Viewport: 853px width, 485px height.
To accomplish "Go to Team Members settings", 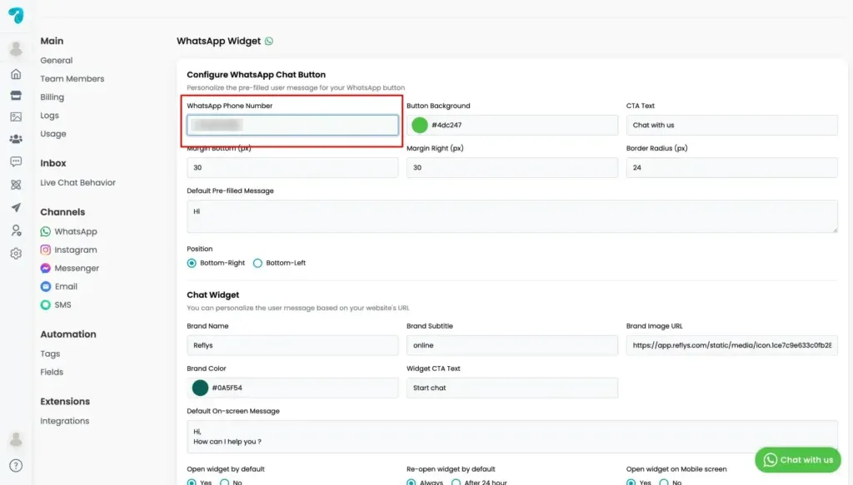I will tap(72, 79).
